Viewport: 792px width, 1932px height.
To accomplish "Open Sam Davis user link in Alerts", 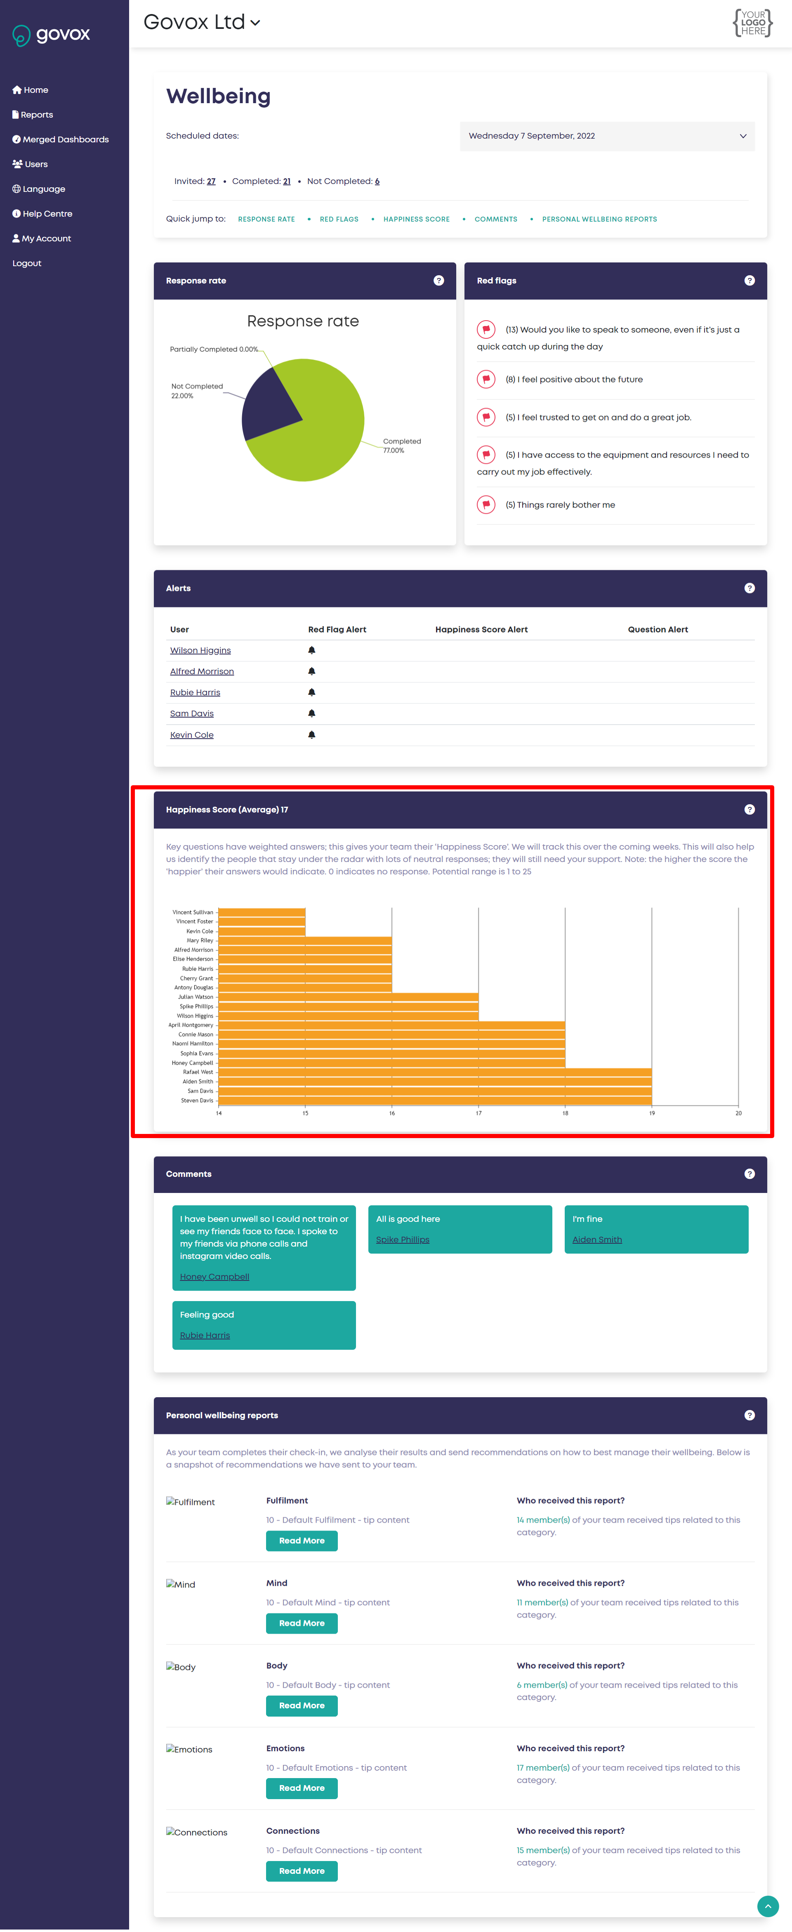I will (192, 713).
